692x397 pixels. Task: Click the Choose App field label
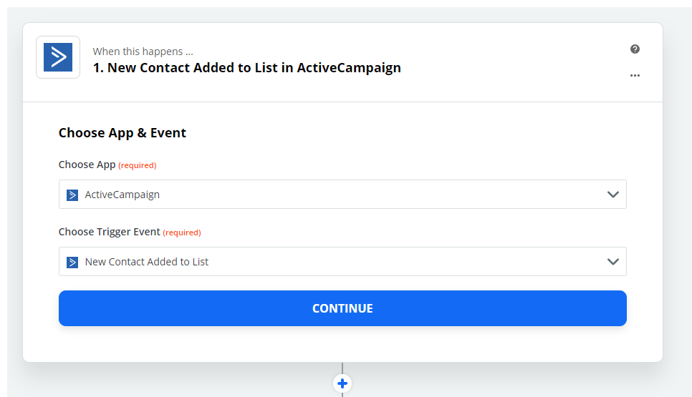tap(87, 165)
